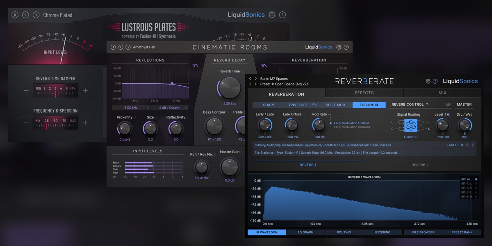The image size is (492, 246).
Task: Click the Reverberate settings gear icon
Action: click(x=428, y=81)
